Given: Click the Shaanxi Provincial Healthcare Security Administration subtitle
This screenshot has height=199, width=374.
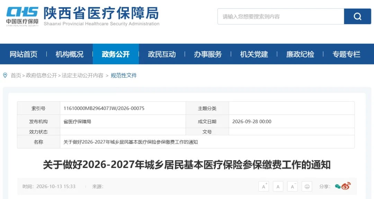Looking at the screenshot, I should (x=101, y=24).
